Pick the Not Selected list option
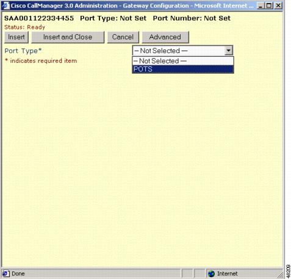Screen dimensions: 291x279 coord(183,61)
